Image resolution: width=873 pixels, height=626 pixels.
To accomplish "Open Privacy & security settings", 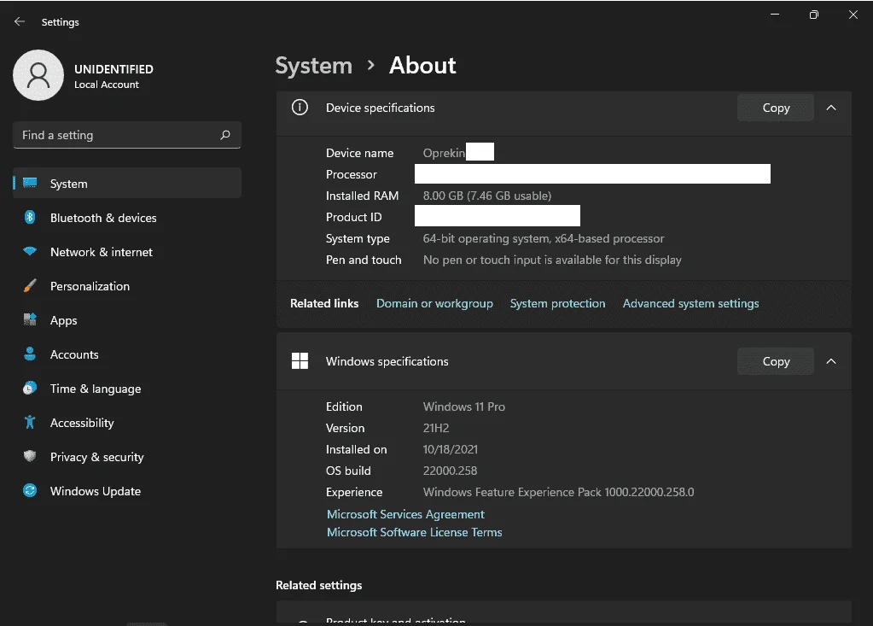I will tap(127, 457).
